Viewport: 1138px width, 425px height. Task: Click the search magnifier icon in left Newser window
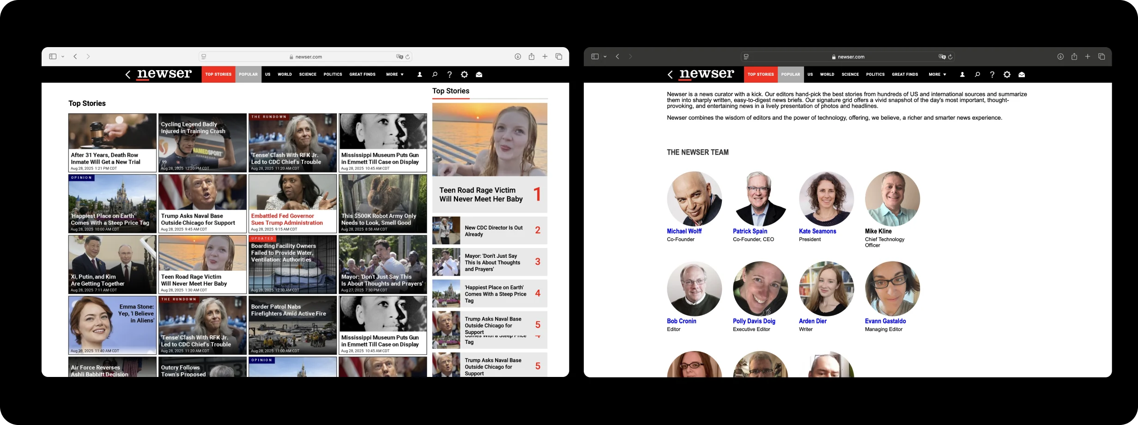[x=435, y=74]
